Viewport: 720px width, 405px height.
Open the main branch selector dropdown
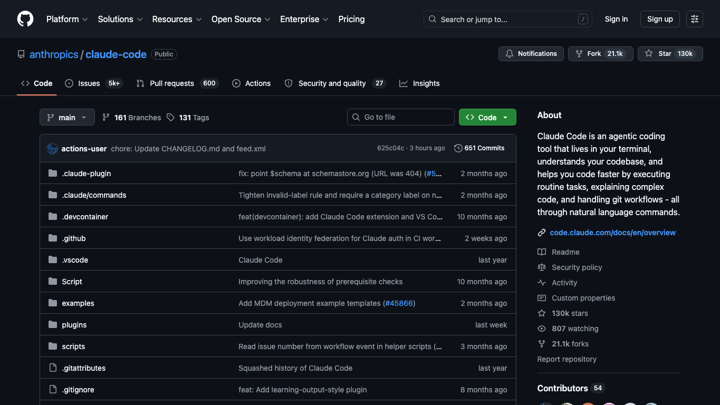click(67, 117)
